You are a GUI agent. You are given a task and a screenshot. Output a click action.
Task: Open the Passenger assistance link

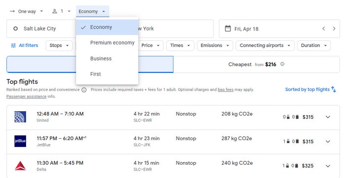[27, 96]
